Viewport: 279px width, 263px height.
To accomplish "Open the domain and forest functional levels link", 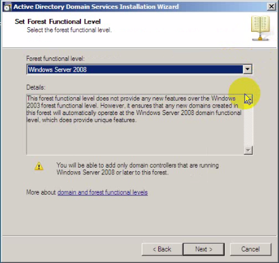I will tap(102, 192).
